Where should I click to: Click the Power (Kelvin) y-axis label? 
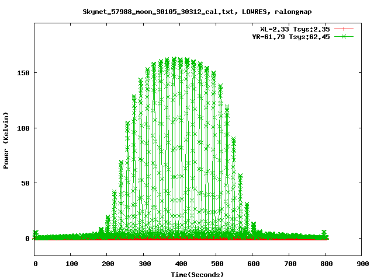[x=6, y=141]
